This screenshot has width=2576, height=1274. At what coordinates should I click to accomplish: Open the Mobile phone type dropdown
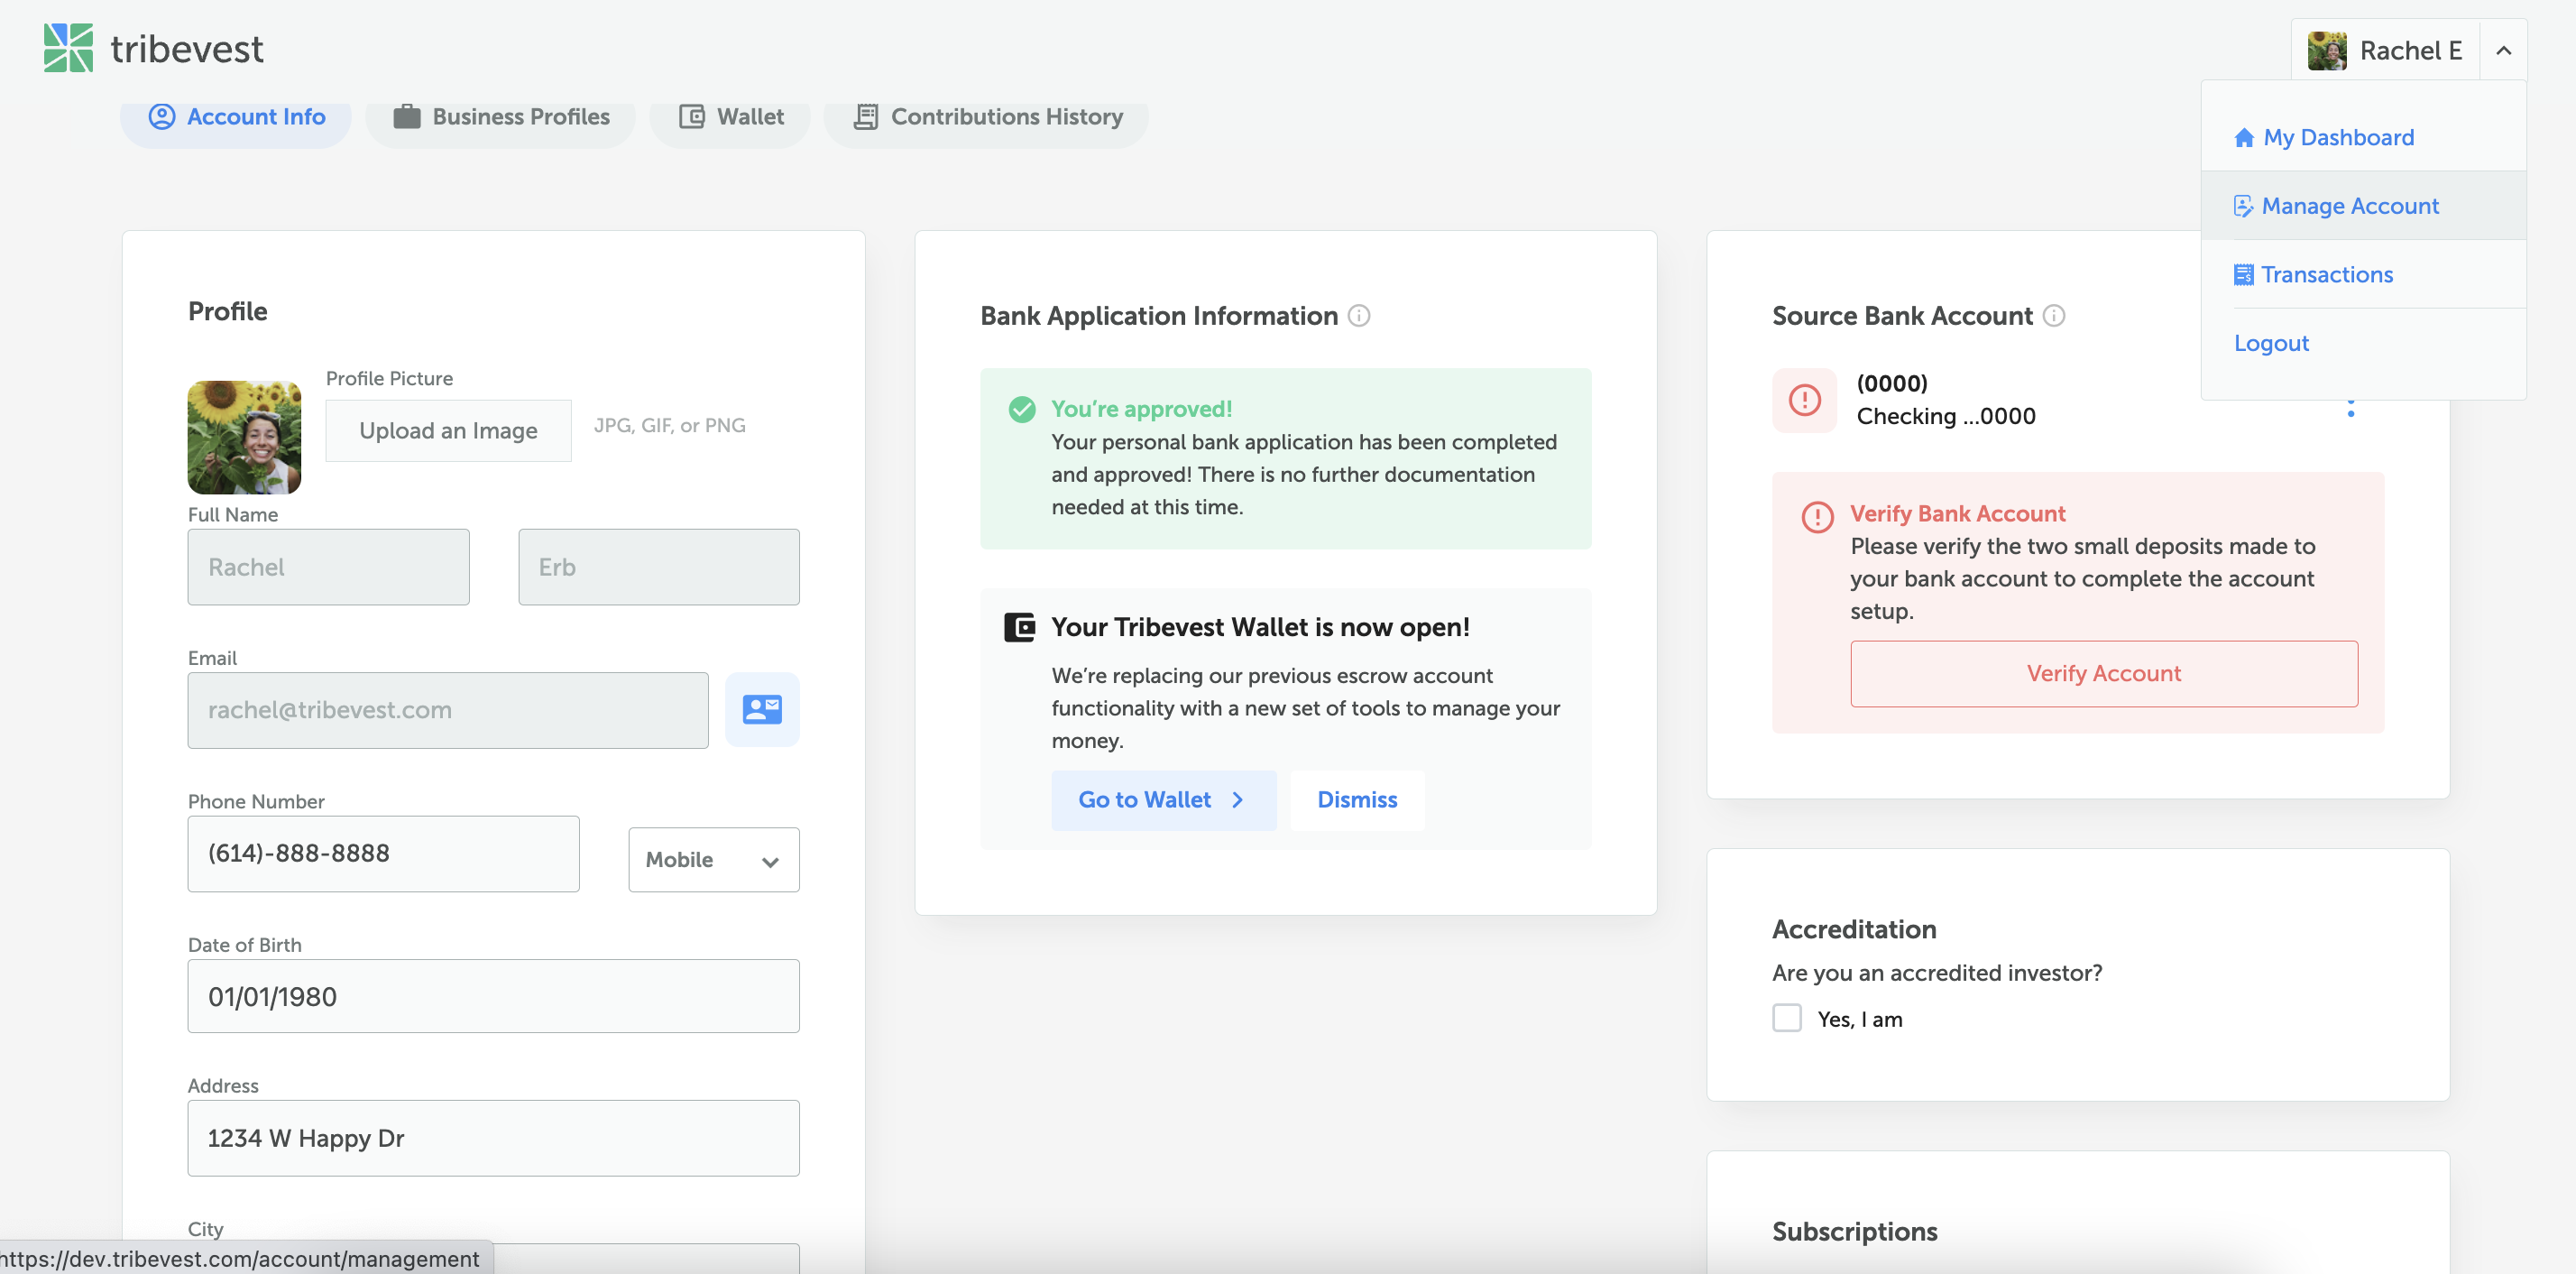(714, 860)
